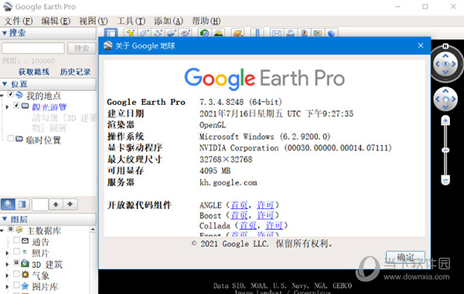Click the 确定 button in About dialog
This screenshot has width=464, height=294.
(405, 258)
